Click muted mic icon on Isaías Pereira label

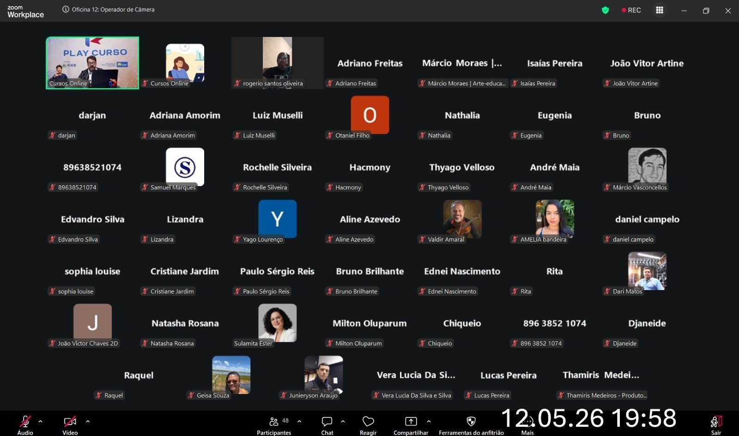[x=515, y=84]
